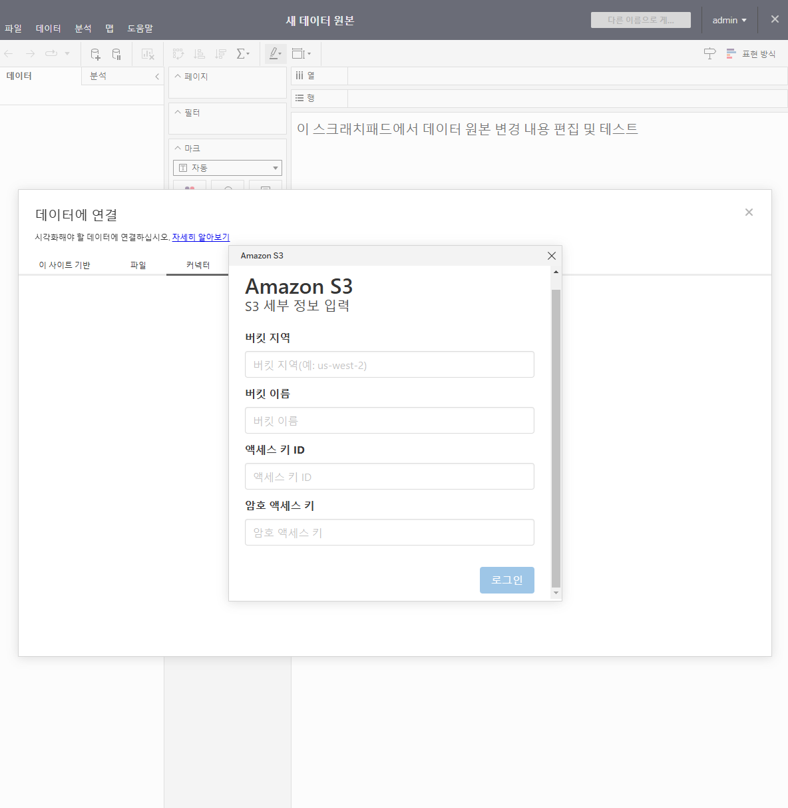This screenshot has width=788, height=808.
Task: Open the 도움말 menu
Action: [x=140, y=29]
